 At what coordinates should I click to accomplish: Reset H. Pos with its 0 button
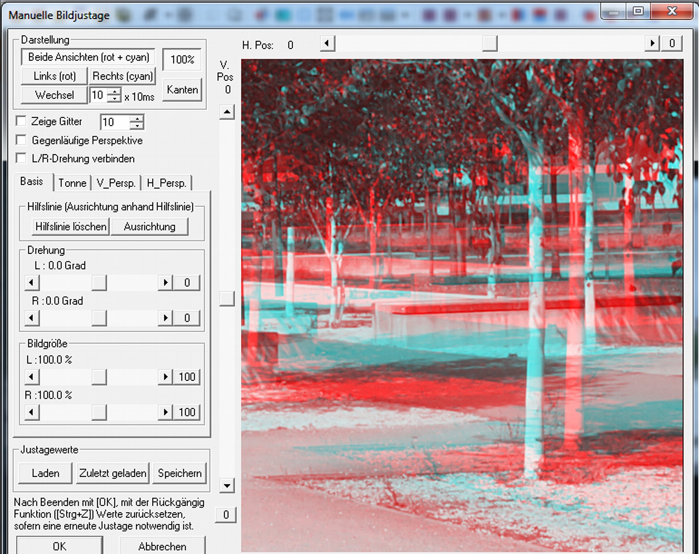672,43
